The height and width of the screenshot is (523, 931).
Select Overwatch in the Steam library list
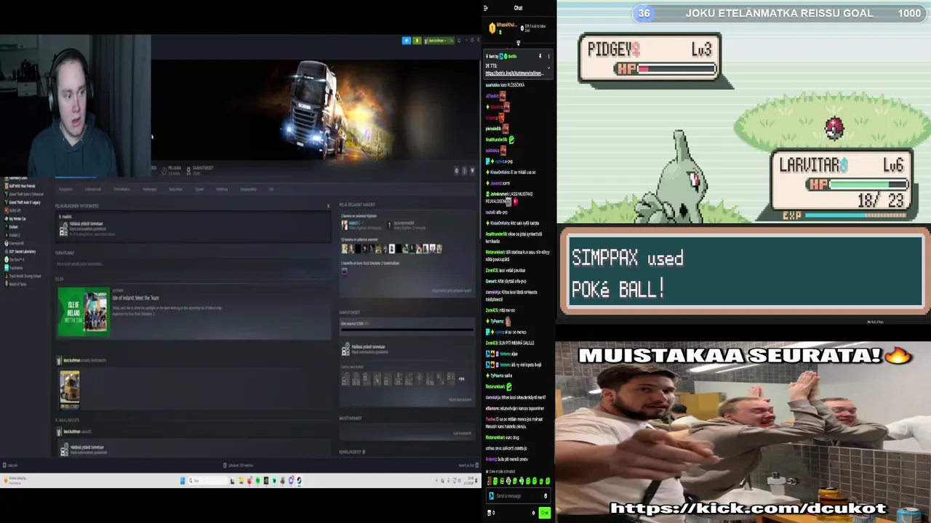pos(15,243)
